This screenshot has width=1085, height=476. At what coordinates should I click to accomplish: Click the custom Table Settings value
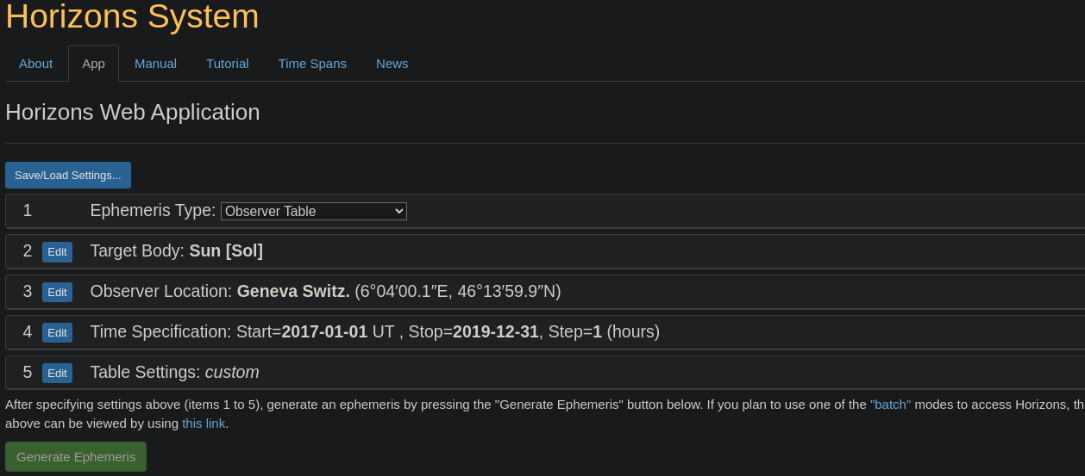click(232, 373)
